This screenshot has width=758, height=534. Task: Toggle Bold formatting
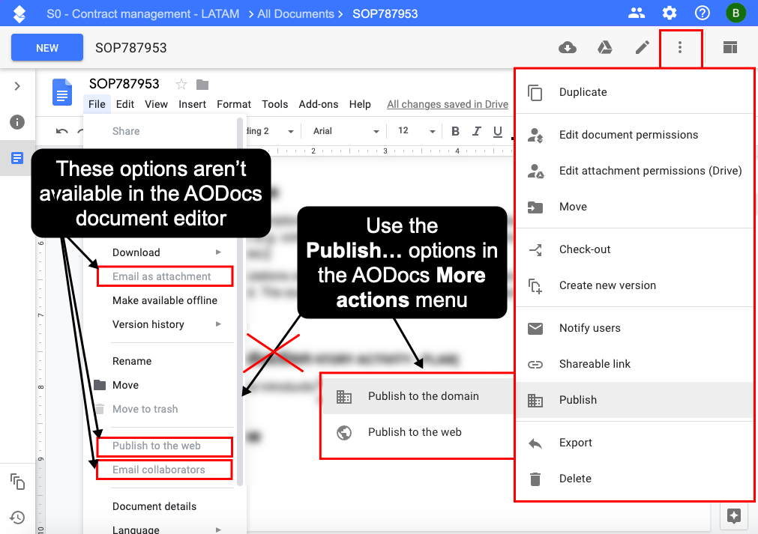(x=455, y=131)
